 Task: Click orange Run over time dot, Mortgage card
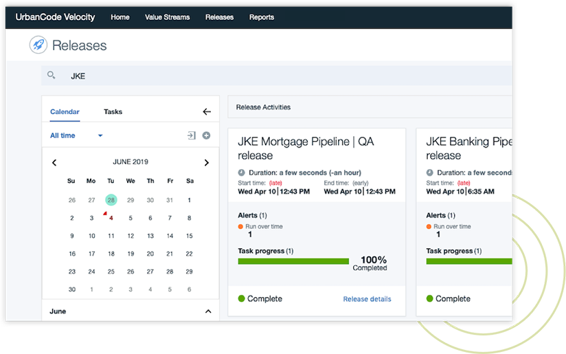240,226
